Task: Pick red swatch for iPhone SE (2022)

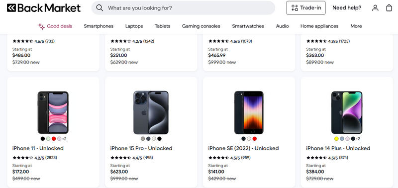Action: pos(255,139)
